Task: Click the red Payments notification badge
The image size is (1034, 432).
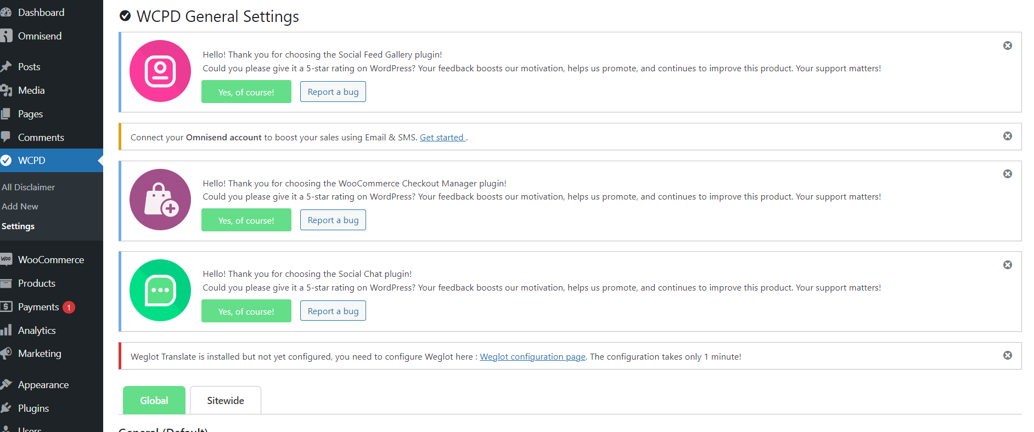Action: tap(69, 308)
